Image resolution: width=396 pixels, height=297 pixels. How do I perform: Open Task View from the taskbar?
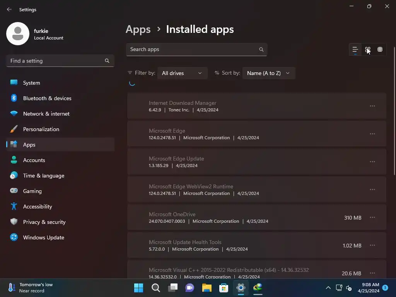[173, 288]
